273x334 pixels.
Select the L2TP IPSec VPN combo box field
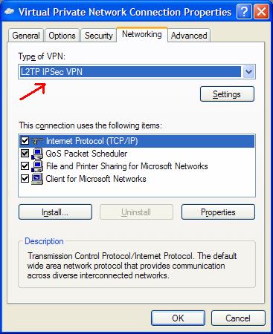click(137, 72)
